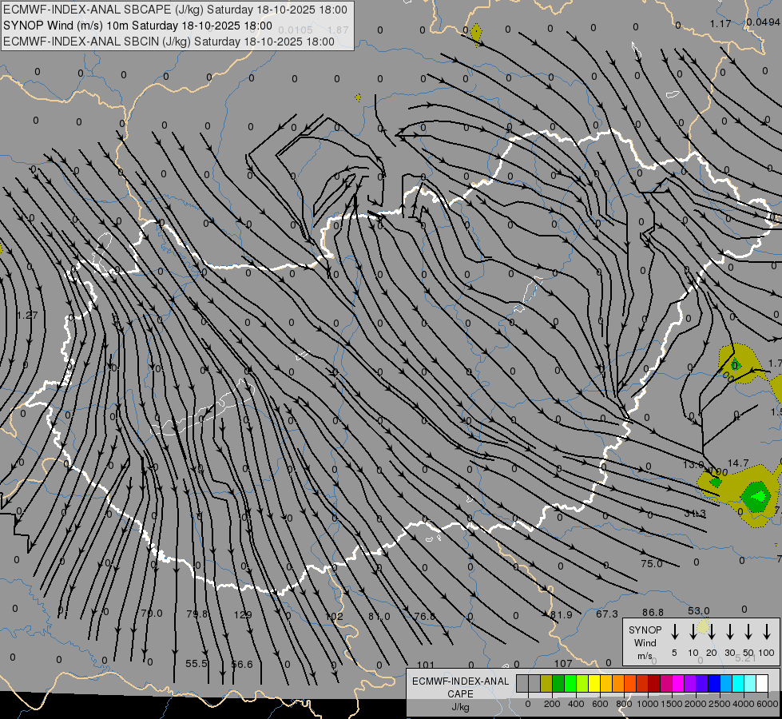Click the white 6000 J/kg legend swatch
Image resolution: width=782 pixels, height=719 pixels.
click(762, 683)
